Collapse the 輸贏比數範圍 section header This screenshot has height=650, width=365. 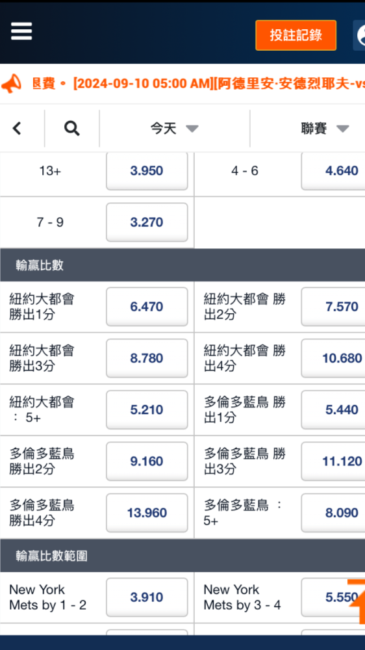182,556
